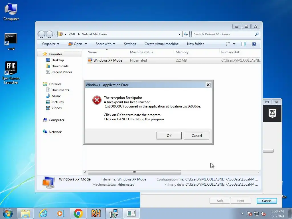
Task: Switch to installer taskbar icon with monitor
Action: click(113, 213)
